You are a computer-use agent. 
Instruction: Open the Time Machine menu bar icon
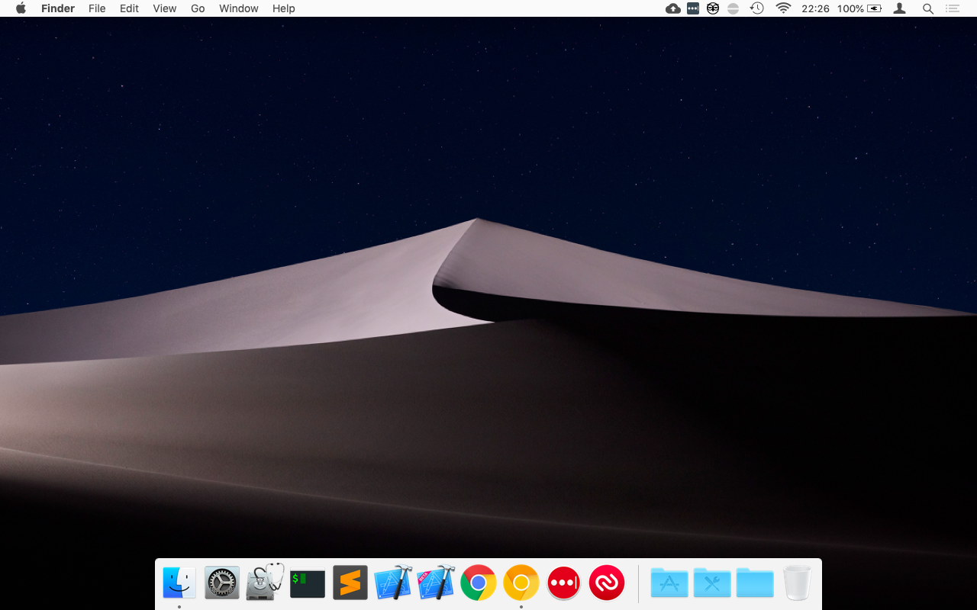coord(756,8)
